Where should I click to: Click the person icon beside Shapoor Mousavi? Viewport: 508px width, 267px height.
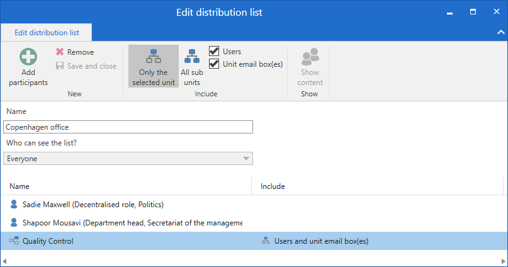(x=14, y=222)
